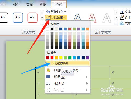Move shape styles gallery down one row
The image size is (131, 99).
click(42, 18)
